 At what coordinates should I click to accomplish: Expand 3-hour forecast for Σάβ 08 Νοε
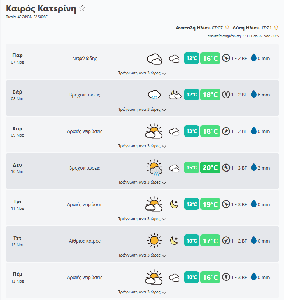coord(142,109)
